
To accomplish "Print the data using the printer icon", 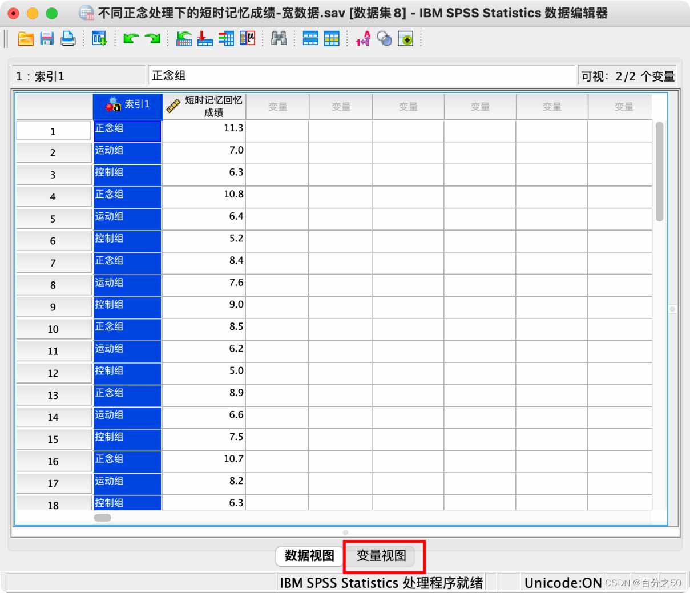I will pos(68,39).
